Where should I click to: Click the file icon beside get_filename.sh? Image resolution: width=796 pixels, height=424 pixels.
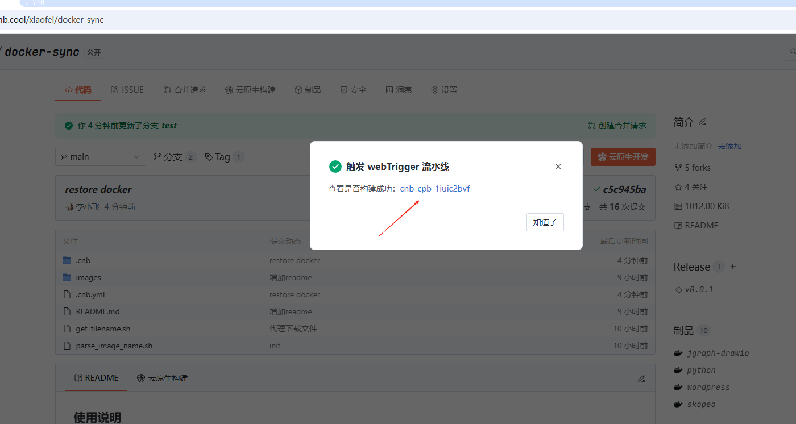67,329
